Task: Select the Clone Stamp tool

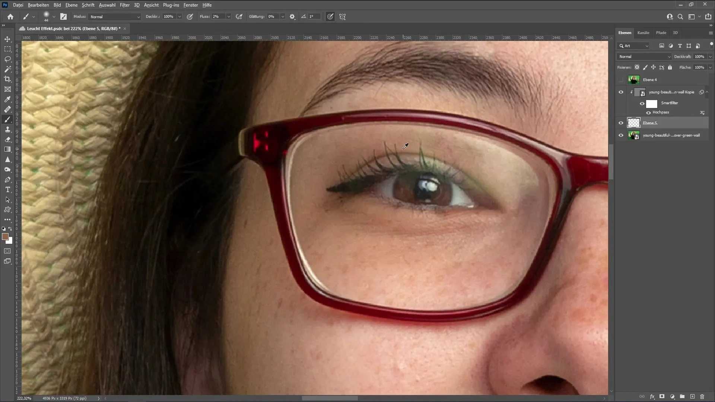Action: [x=7, y=129]
